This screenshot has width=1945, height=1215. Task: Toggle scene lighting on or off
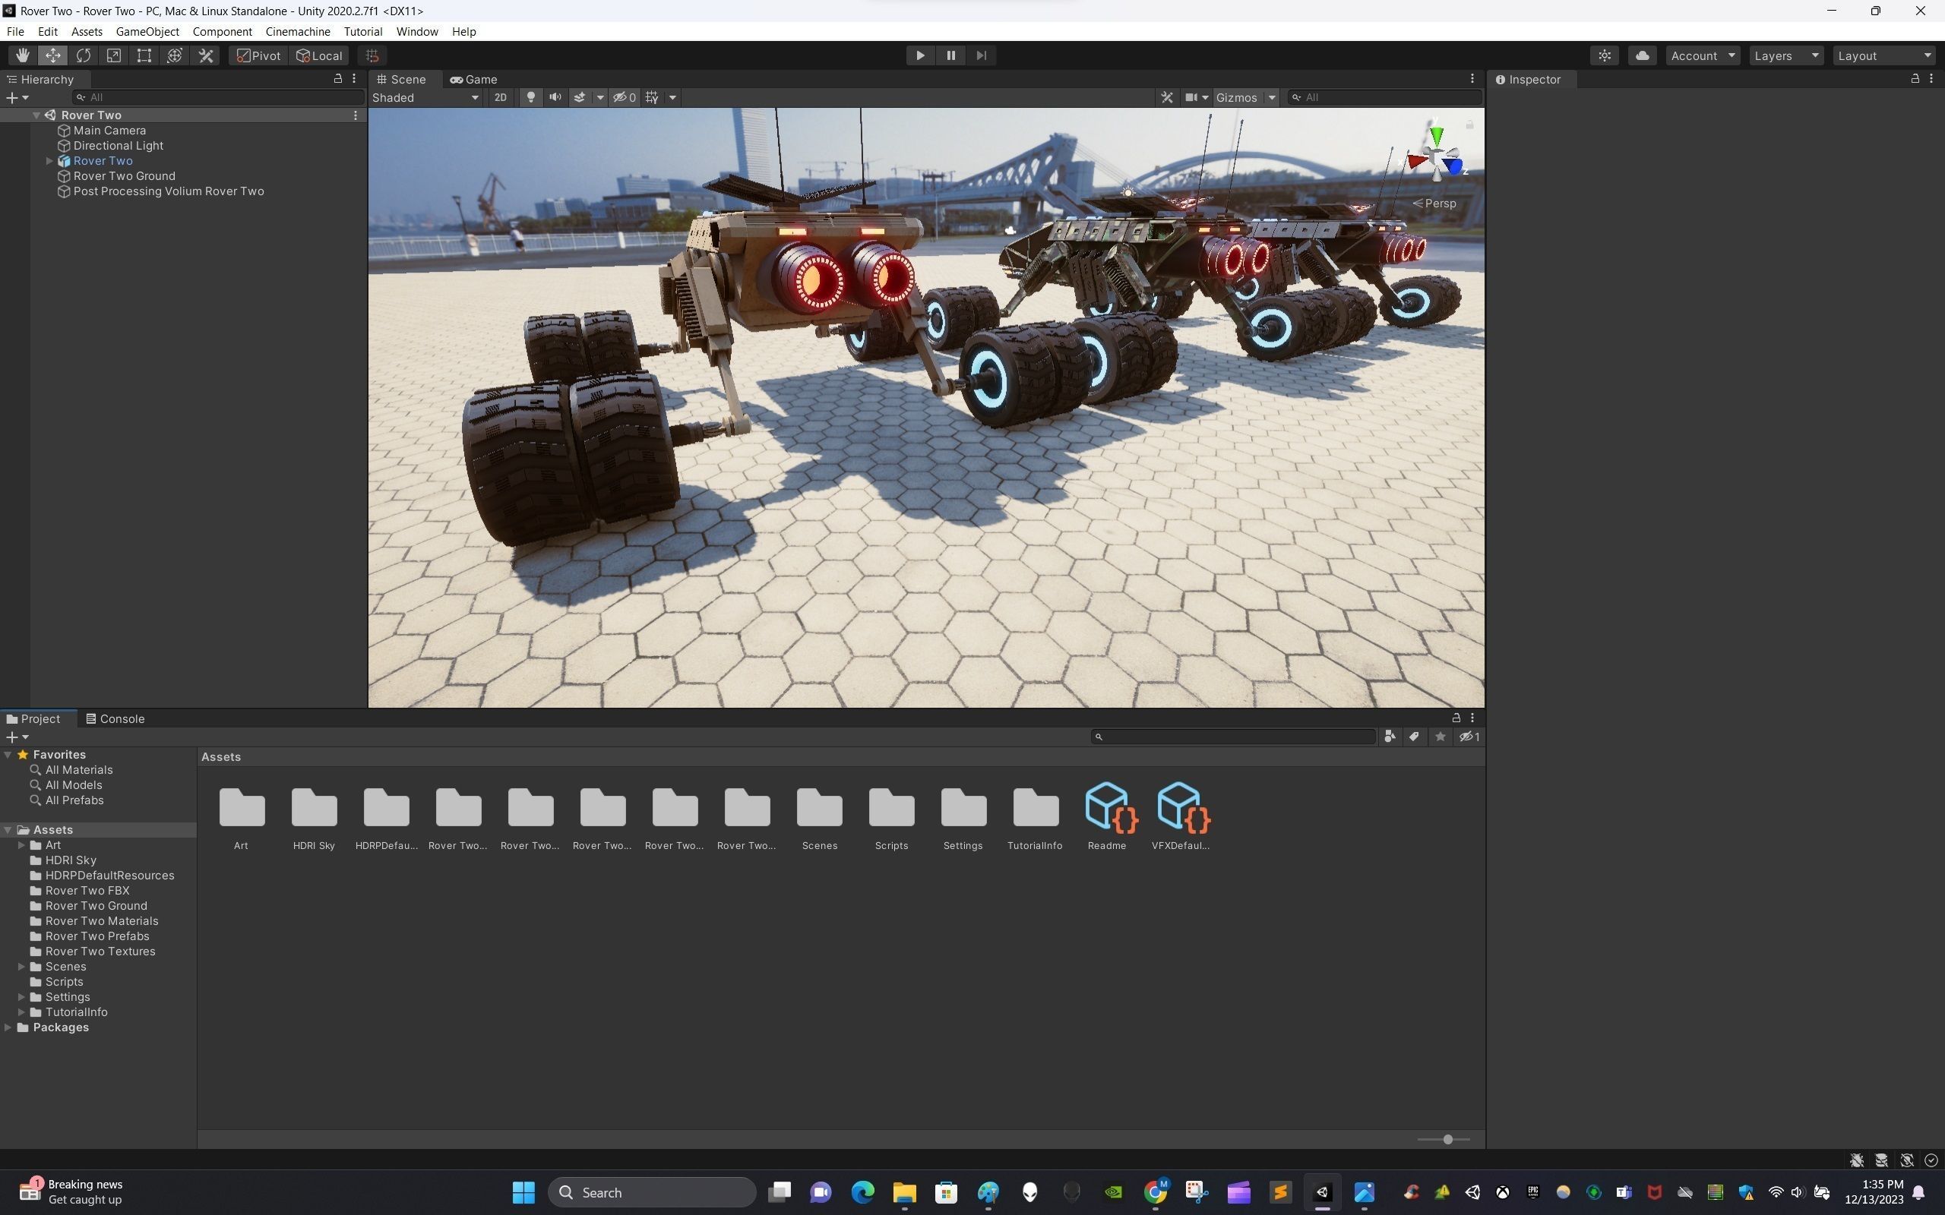point(530,97)
